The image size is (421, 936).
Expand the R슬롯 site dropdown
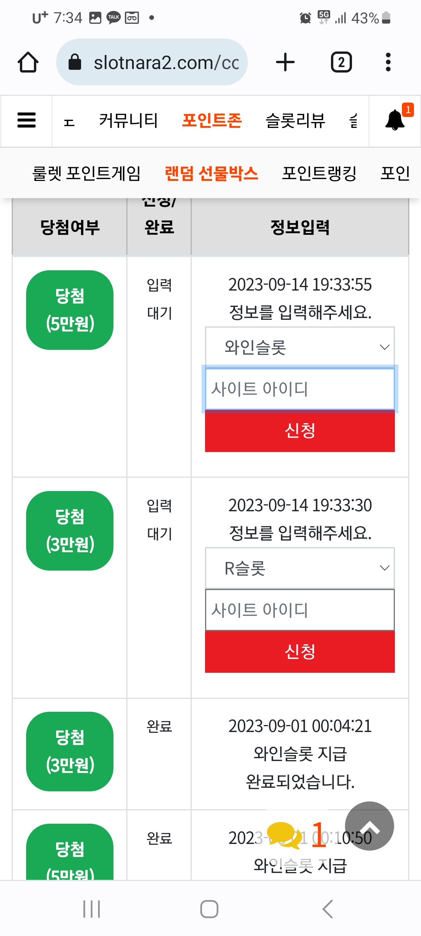pos(300,568)
